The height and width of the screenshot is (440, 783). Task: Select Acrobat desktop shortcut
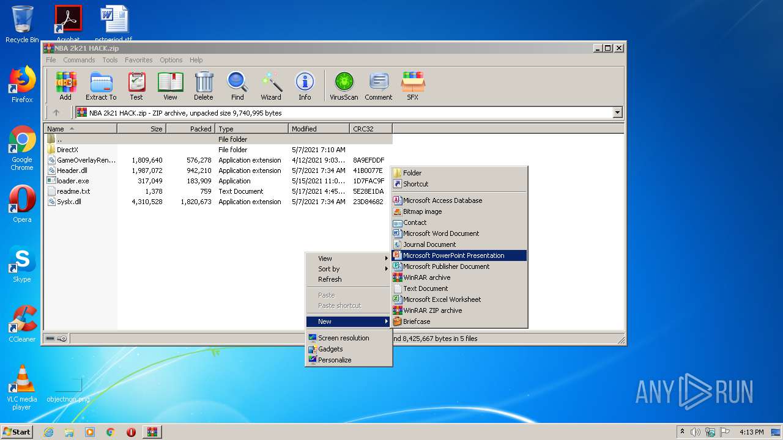pyautogui.click(x=68, y=23)
